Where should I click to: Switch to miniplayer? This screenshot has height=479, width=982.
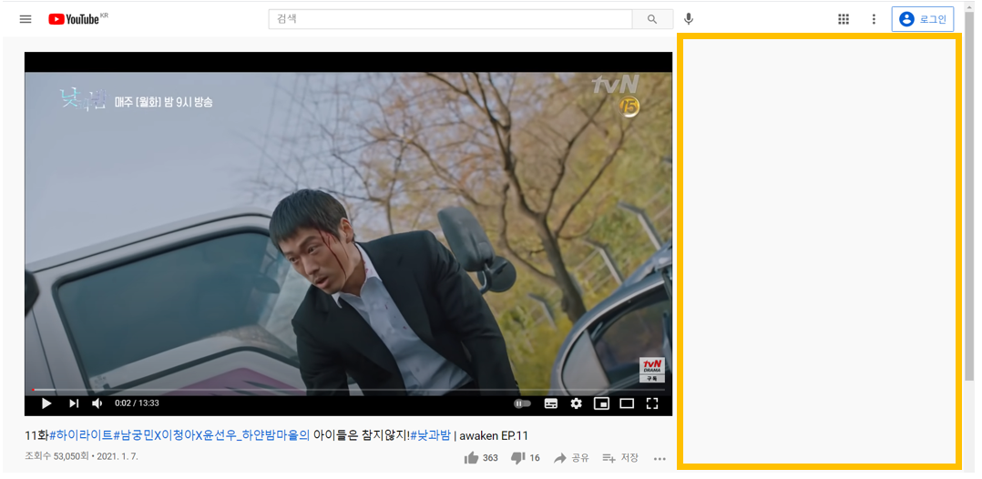point(601,403)
